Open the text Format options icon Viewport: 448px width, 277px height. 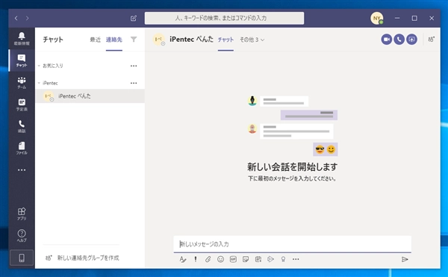(183, 259)
